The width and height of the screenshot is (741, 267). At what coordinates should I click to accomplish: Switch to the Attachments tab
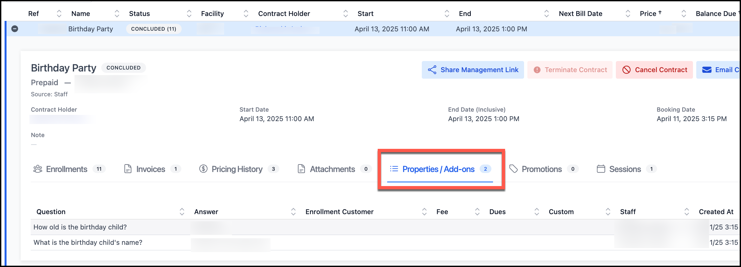pos(332,169)
